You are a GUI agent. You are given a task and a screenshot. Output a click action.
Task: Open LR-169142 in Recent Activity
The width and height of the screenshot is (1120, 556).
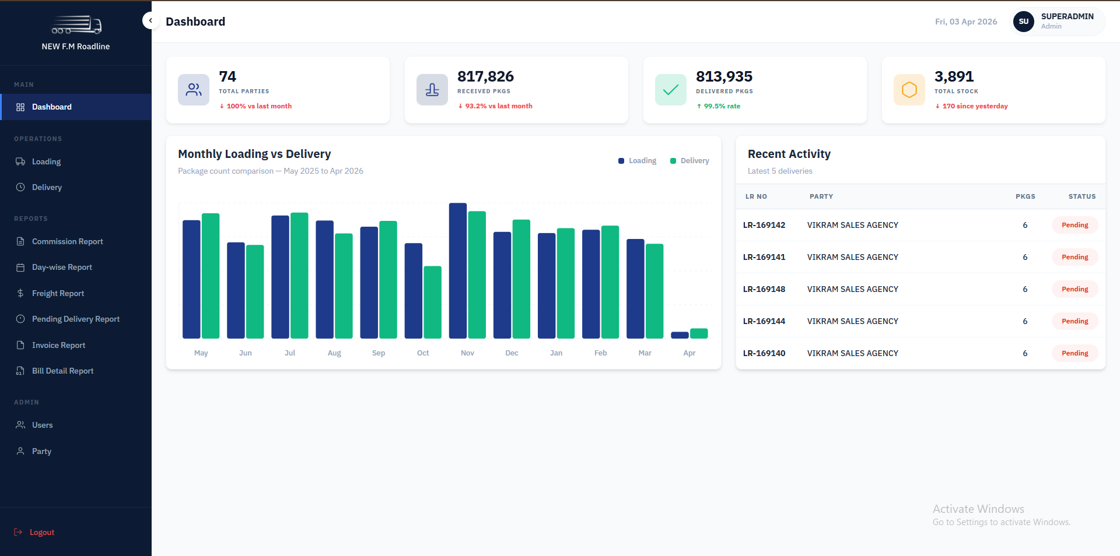[764, 225]
